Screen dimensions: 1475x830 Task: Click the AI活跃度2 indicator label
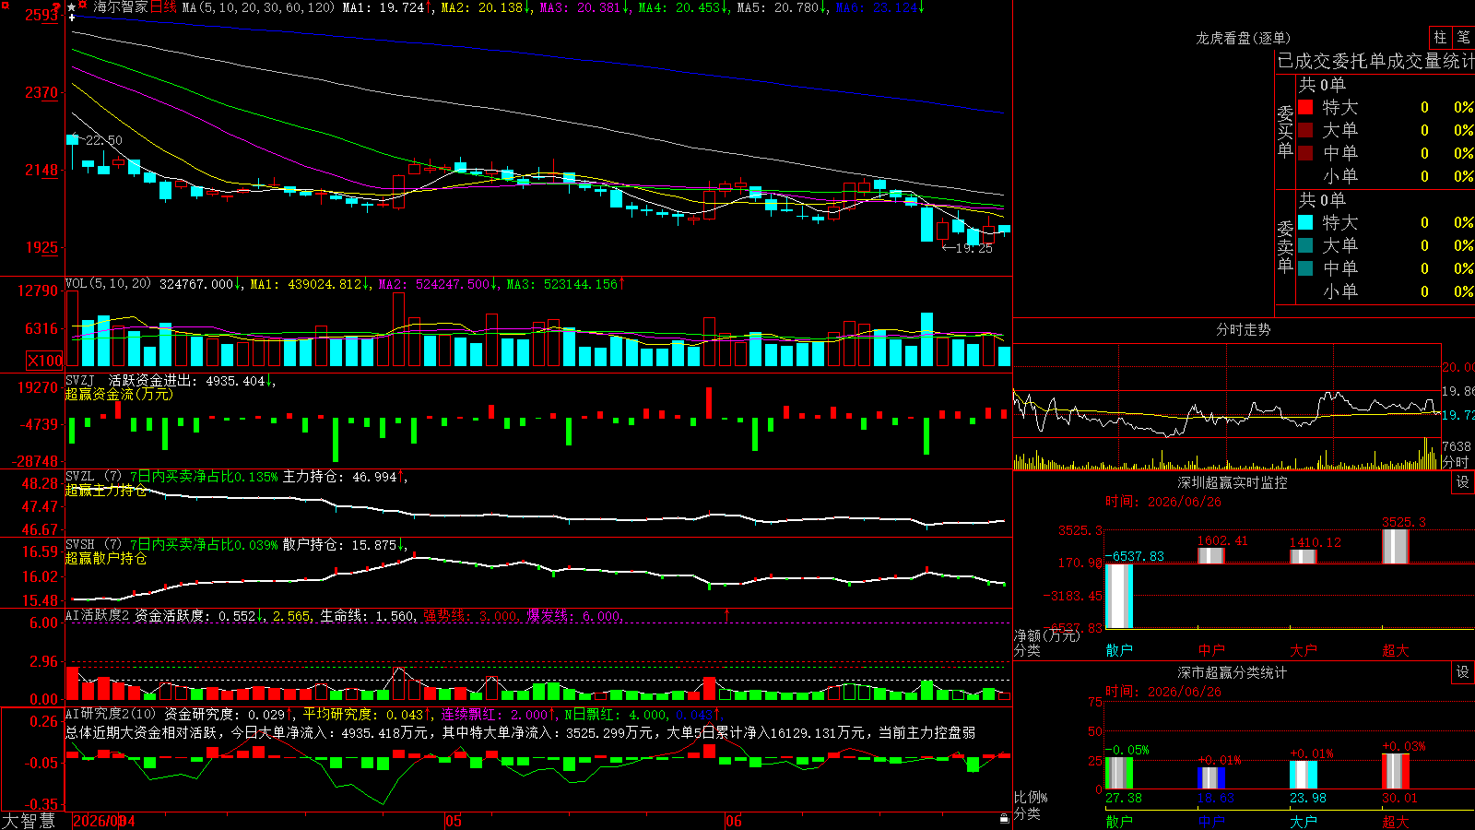coord(98,615)
